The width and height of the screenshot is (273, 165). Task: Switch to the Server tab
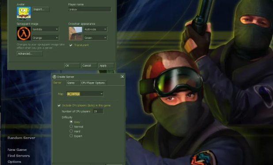tap(59, 83)
